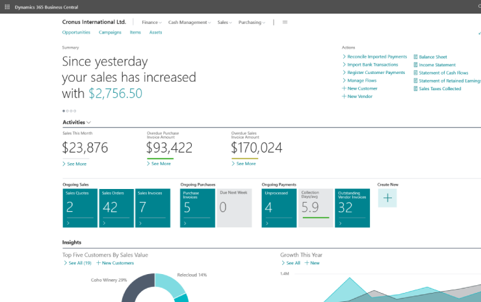Image resolution: width=481 pixels, height=302 pixels.
Task: Open the app launcher waffle icon
Action: pos(7,6)
